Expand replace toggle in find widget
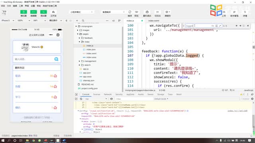Screen dimensions: 255x143 184,26
